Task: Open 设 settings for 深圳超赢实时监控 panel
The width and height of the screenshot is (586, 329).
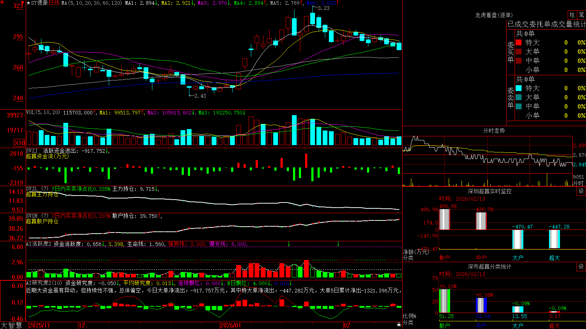Action: (x=581, y=191)
